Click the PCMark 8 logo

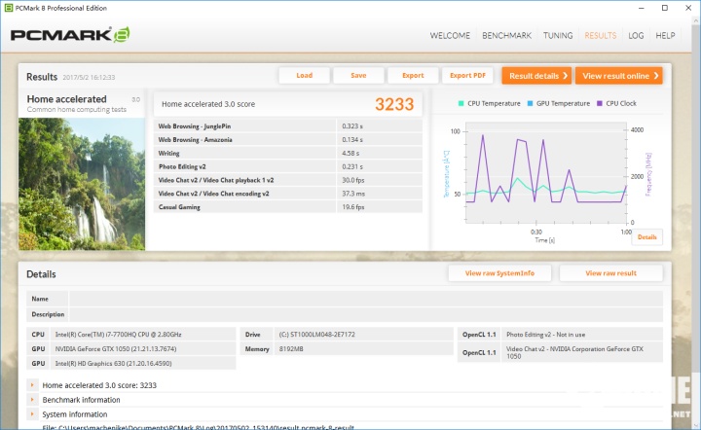click(70, 35)
